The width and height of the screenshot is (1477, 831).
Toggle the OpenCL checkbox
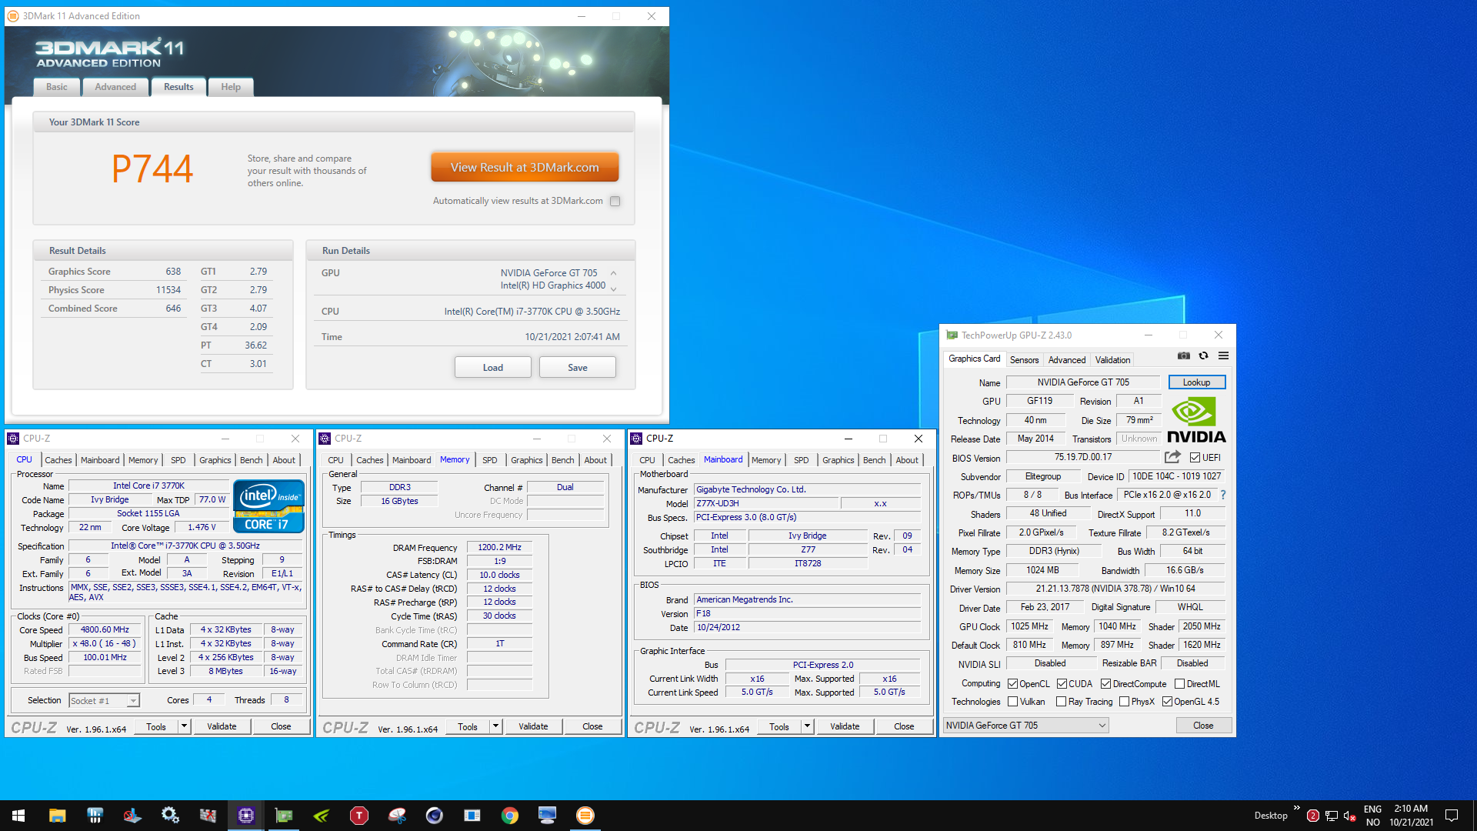click(x=1013, y=684)
